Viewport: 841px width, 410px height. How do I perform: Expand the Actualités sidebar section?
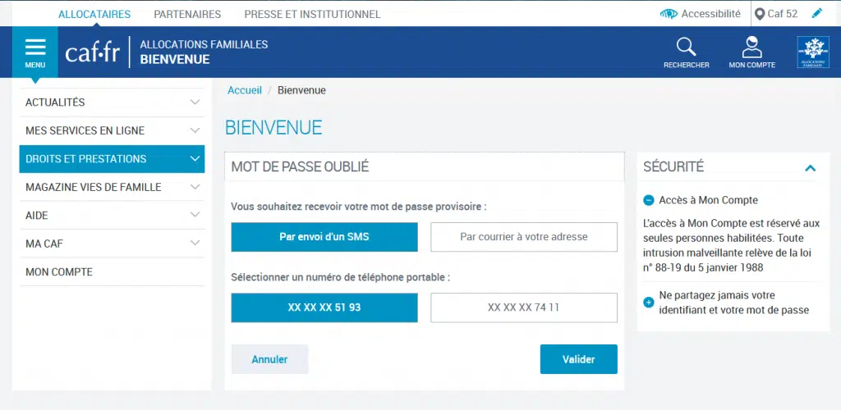tap(112, 102)
